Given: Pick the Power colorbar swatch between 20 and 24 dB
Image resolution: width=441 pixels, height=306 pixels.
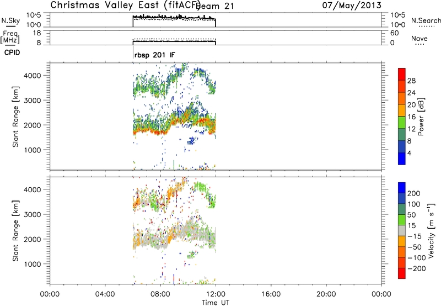Looking at the screenshot, I should [x=402, y=99].
